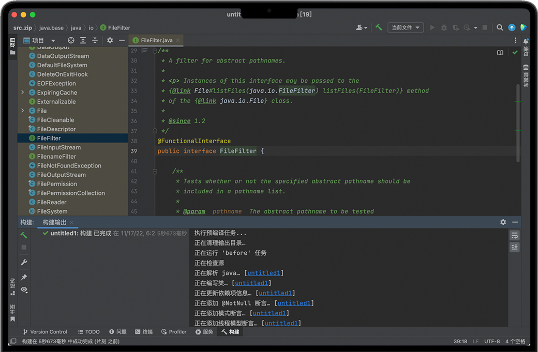Open reader mode book icon in editor
Image resolution: width=538 pixels, height=352 pixels.
click(x=500, y=53)
